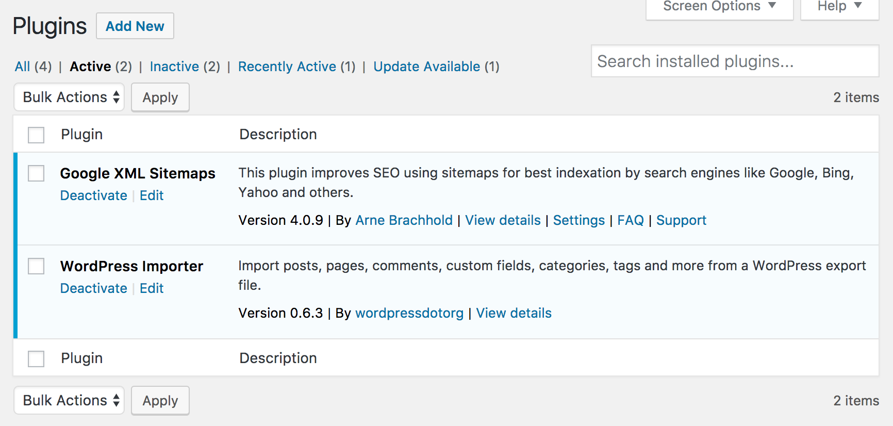
Task: View Recently Active plugins
Action: (287, 67)
